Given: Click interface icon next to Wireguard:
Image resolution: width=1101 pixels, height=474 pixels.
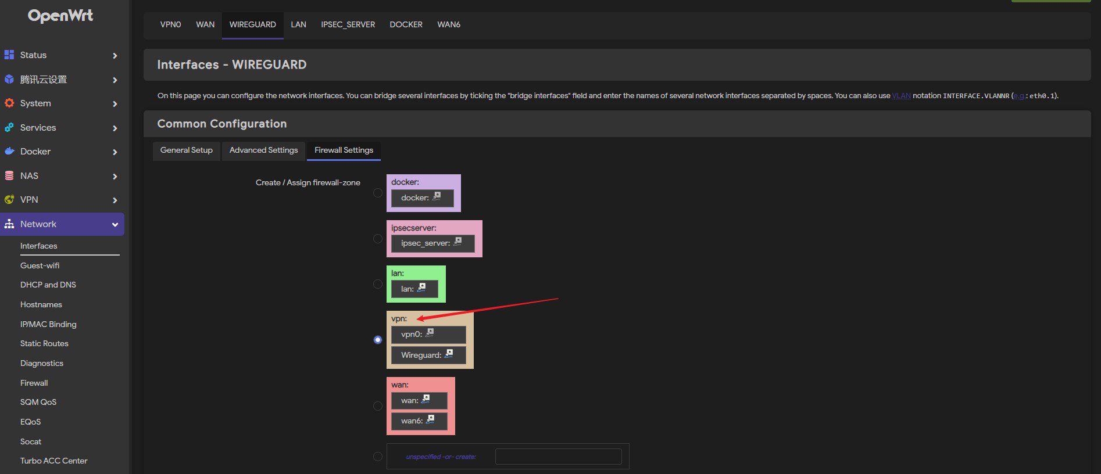Looking at the screenshot, I should pos(449,354).
